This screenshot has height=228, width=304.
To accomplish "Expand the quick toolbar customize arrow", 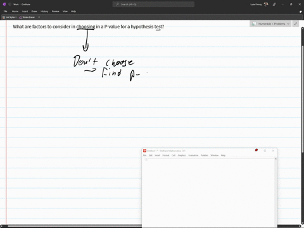I will [x=39, y=17].
